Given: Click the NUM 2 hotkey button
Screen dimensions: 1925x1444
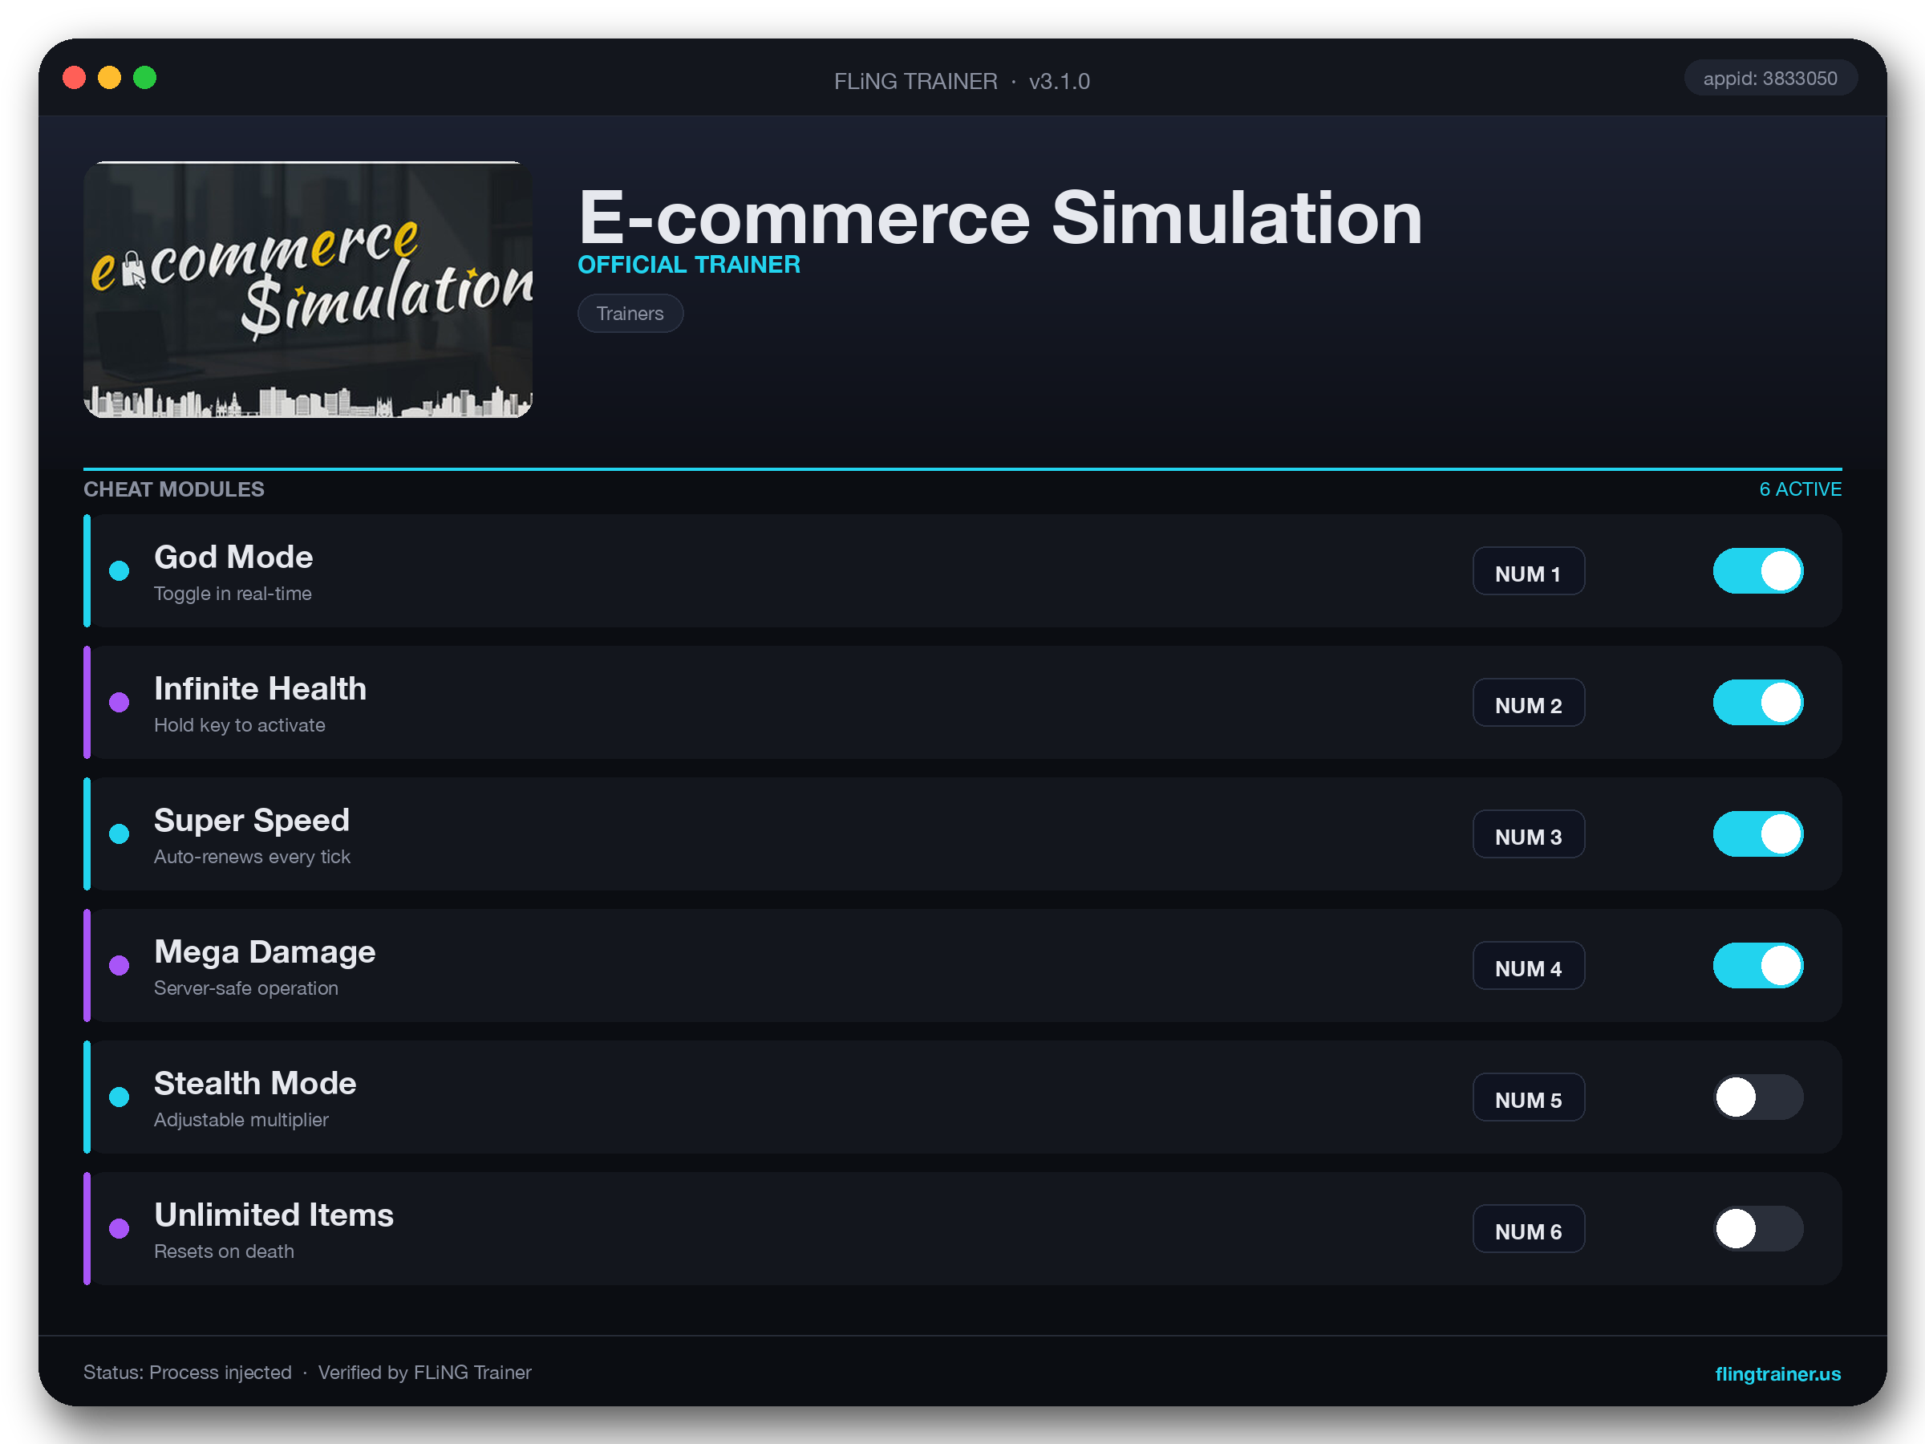Looking at the screenshot, I should (x=1528, y=703).
